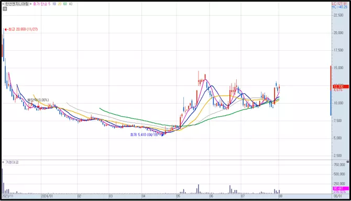The height and width of the screenshot is (201, 351).
Task: Click the 08/01 date in the axis corner
Action: pos(338,196)
